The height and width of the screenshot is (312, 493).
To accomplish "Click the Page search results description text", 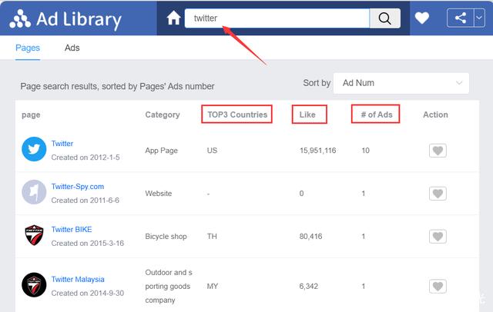I will pyautogui.click(x=117, y=86).
